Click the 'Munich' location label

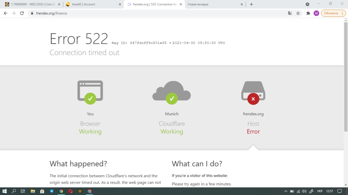pyautogui.click(x=172, y=114)
